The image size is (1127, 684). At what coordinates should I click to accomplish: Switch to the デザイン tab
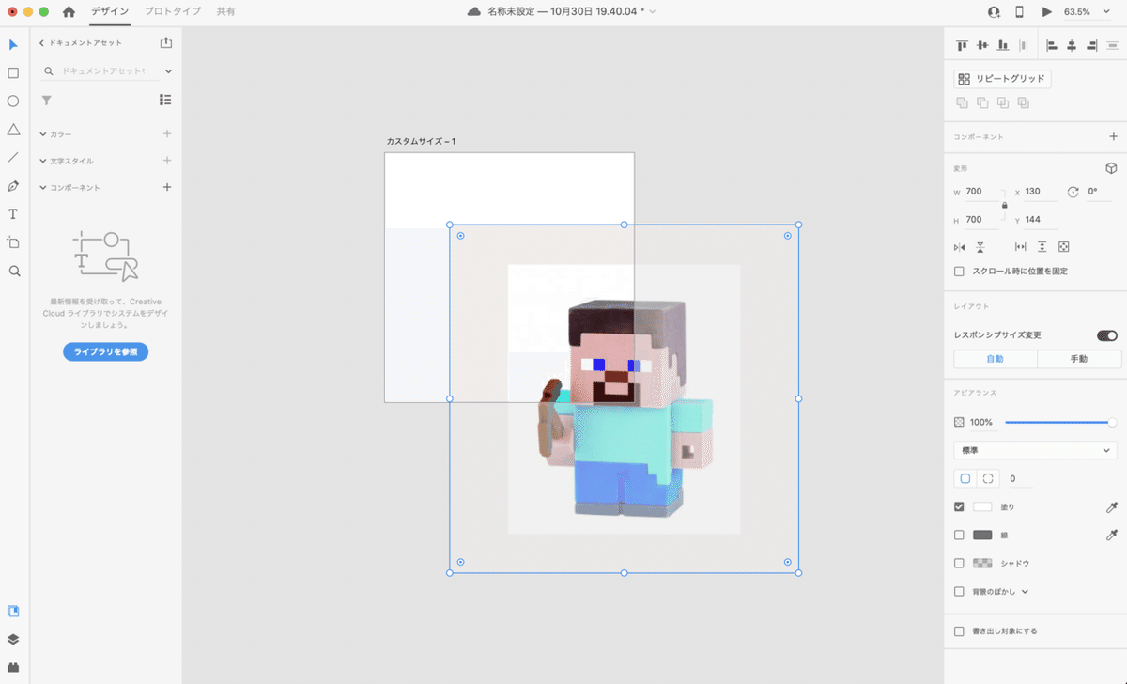pyautogui.click(x=110, y=11)
